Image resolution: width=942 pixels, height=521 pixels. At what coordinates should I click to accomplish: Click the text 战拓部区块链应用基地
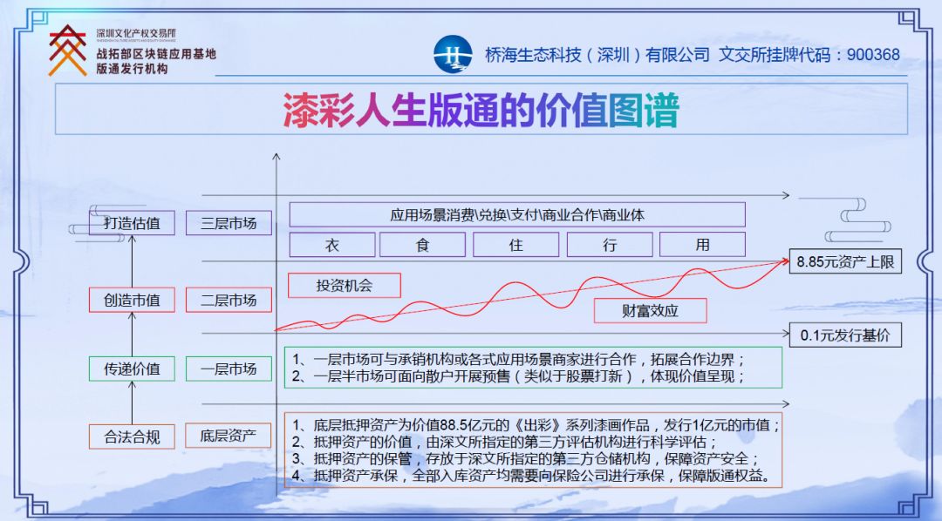156,54
